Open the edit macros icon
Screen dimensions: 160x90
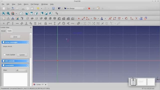pos(98,8)
